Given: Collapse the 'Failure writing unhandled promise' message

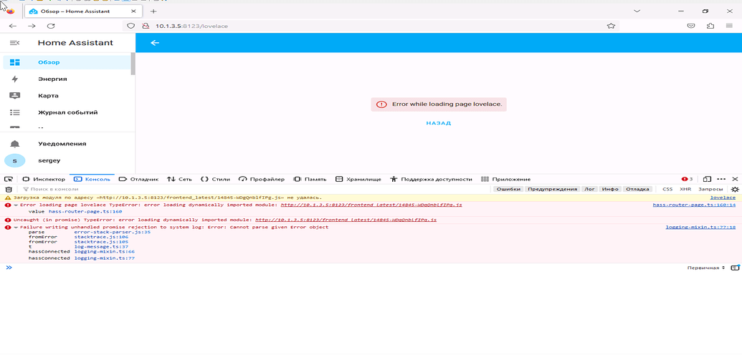Looking at the screenshot, I should [16, 228].
